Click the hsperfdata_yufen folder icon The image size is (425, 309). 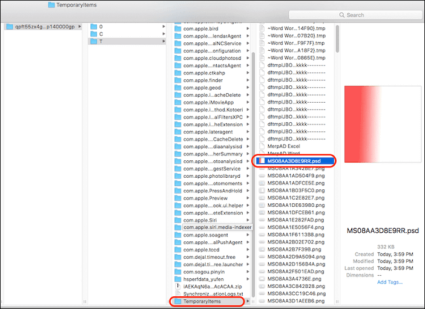(x=178, y=279)
